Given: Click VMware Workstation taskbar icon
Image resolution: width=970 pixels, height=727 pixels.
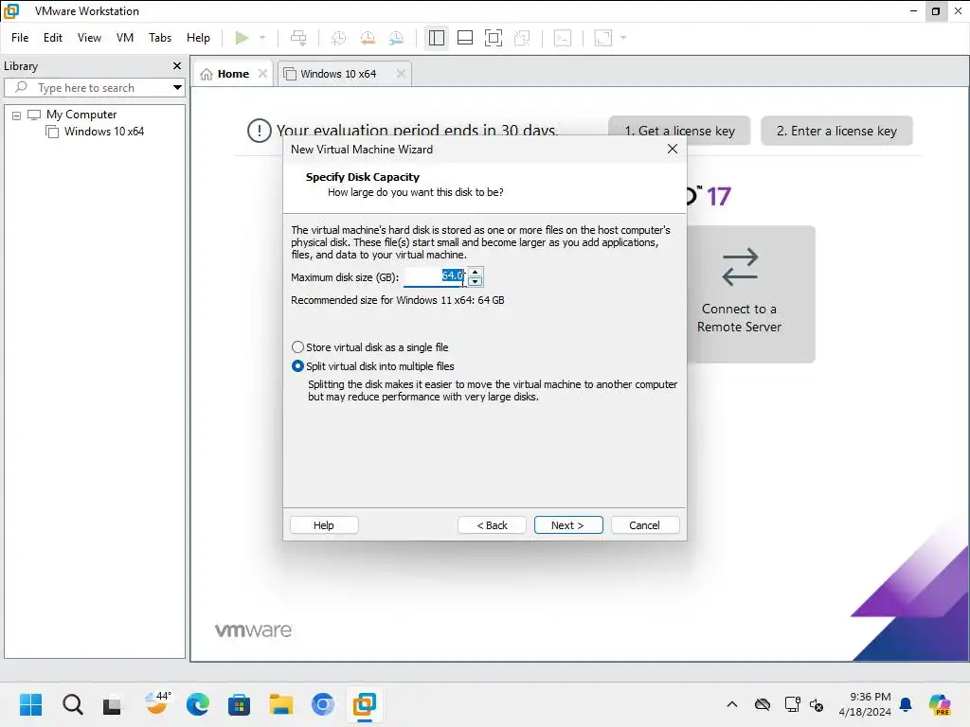Looking at the screenshot, I should click(x=365, y=704).
